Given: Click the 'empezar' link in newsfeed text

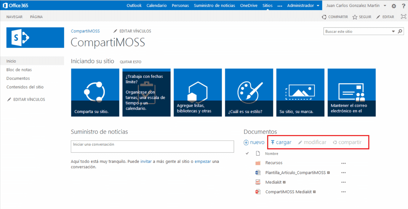Looking at the screenshot, I should [203, 161].
